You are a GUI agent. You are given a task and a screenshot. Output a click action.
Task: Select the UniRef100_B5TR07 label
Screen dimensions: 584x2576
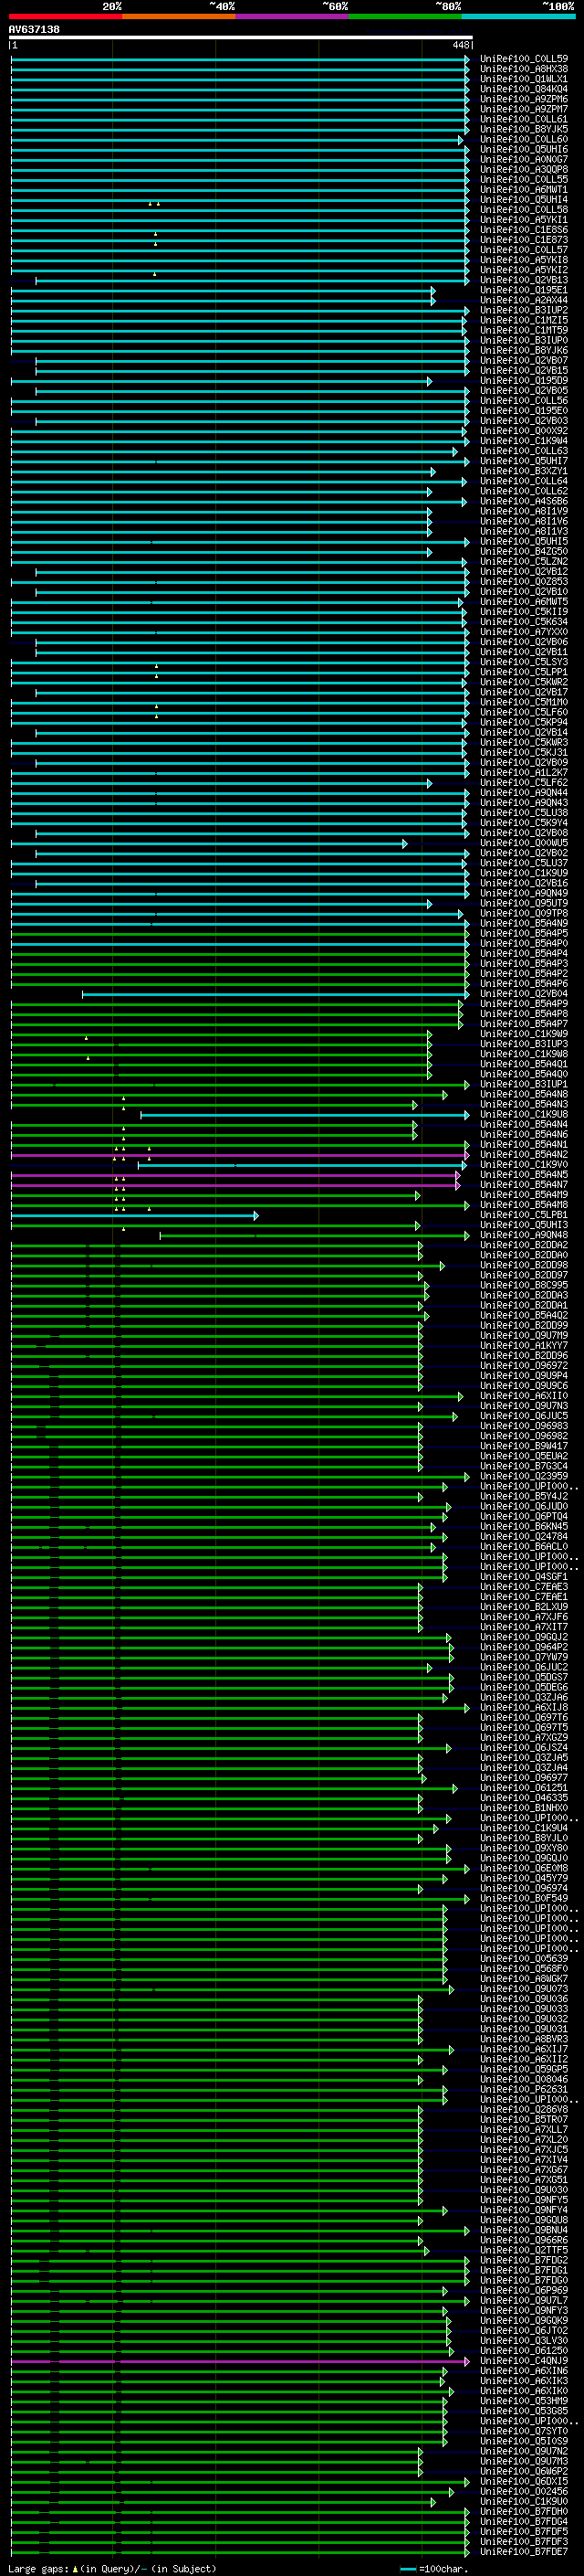pos(523,2120)
